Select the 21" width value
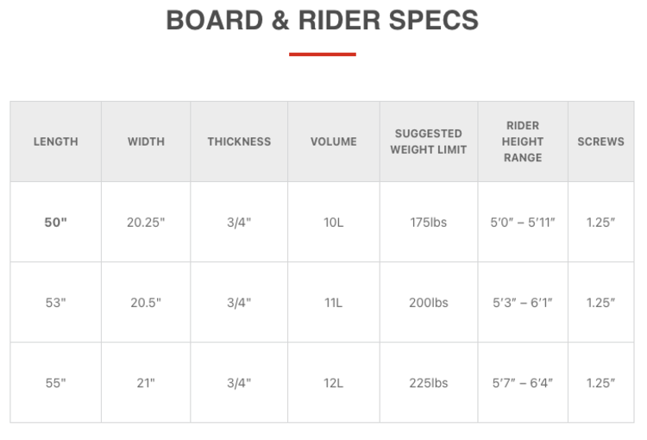This screenshot has width=647, height=440. pos(146,383)
